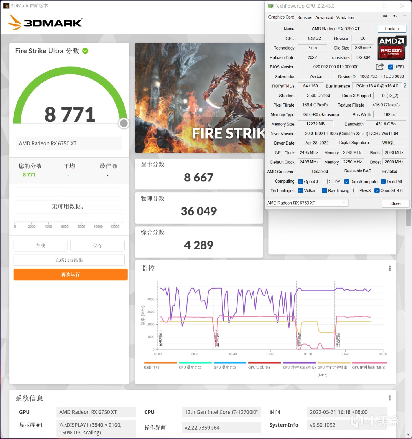Click the orange 帧率 (FPS) legend swatch

161,363
